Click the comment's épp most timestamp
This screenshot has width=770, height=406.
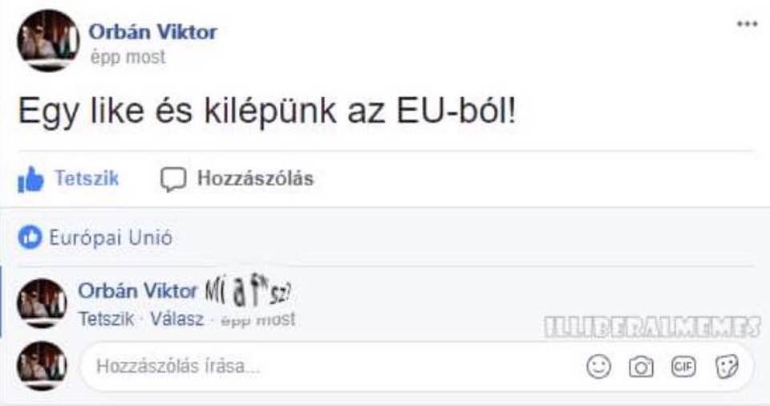click(x=257, y=319)
